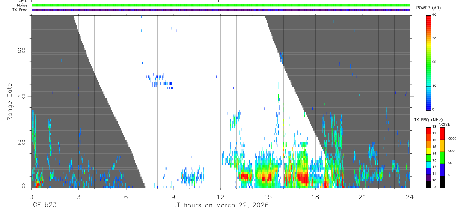Click the yellow segment of TX FRQ legend
This screenshot has width=461, height=213.
428,151
